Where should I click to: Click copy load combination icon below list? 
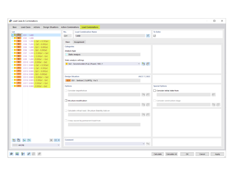[19, 140]
